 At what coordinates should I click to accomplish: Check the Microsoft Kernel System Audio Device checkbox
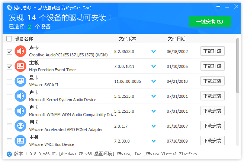(x=10, y=96)
